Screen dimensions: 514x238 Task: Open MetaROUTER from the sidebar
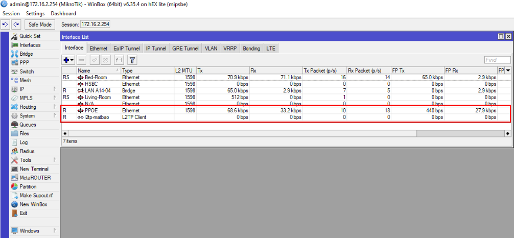[x=35, y=178]
